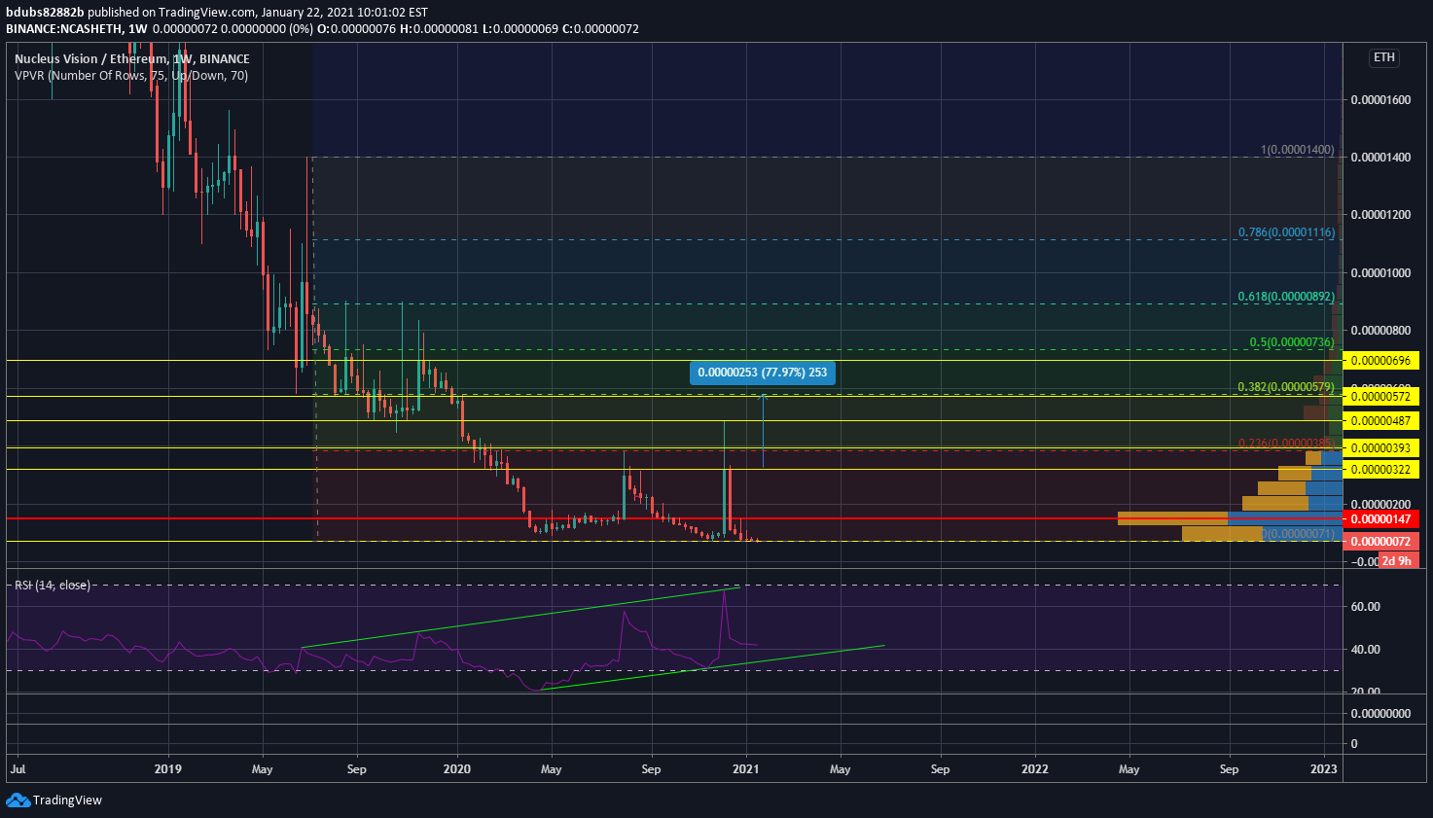Click the yellow 0.00000487 price label

(x=1380, y=421)
